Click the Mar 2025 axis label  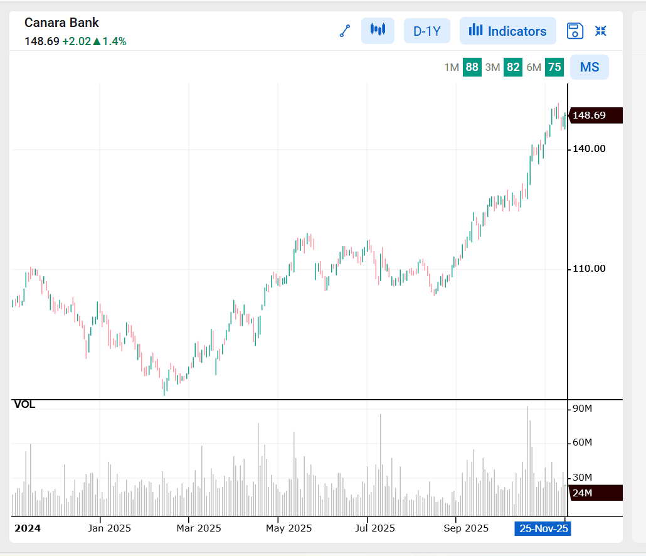tap(199, 528)
